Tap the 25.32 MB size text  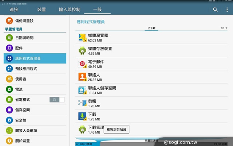[x=95, y=80]
